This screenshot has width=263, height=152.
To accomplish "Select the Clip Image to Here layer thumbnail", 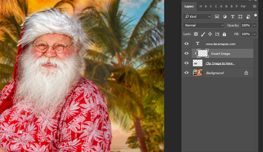I will [x=198, y=63].
